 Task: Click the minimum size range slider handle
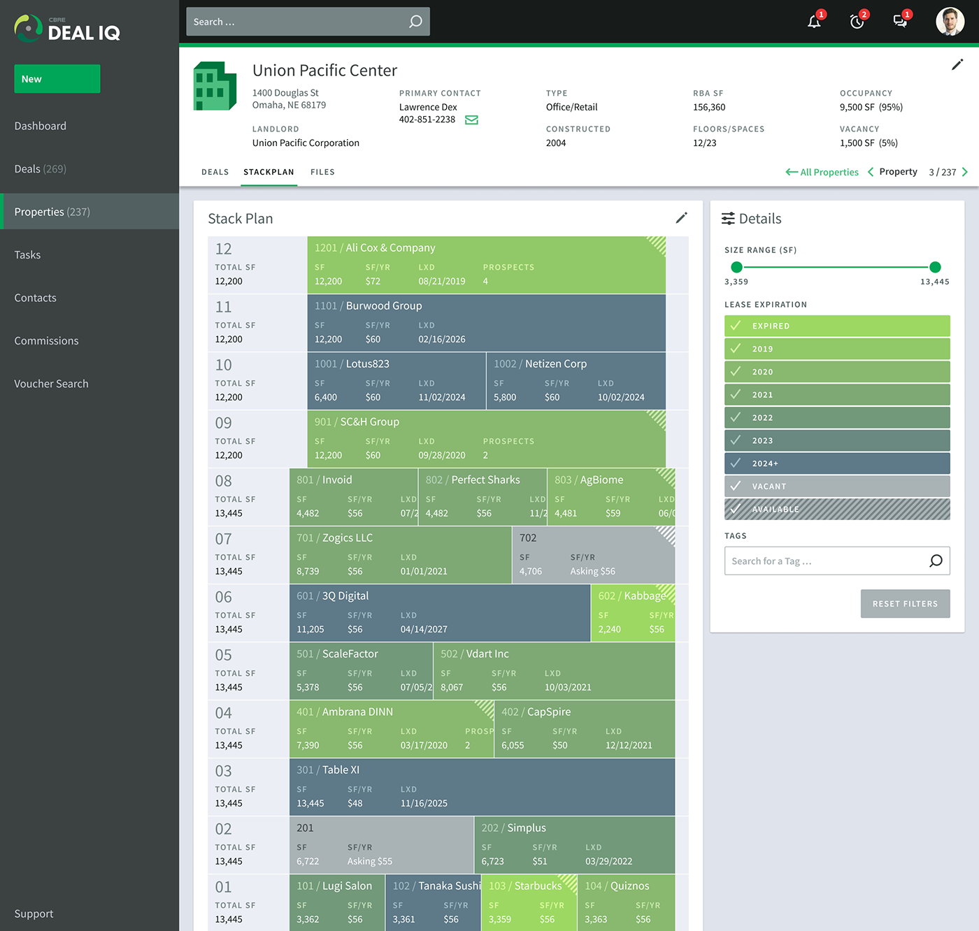click(736, 267)
